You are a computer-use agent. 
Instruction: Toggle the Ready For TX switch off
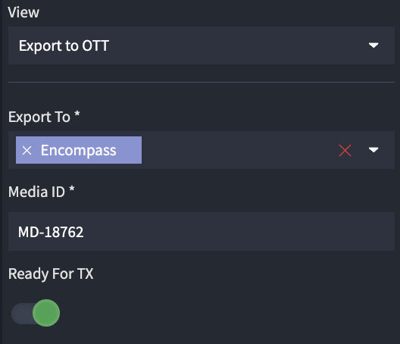click(x=36, y=313)
